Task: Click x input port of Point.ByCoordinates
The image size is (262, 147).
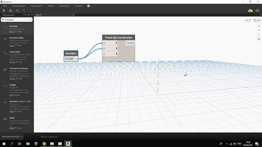Action: [x=110, y=43]
